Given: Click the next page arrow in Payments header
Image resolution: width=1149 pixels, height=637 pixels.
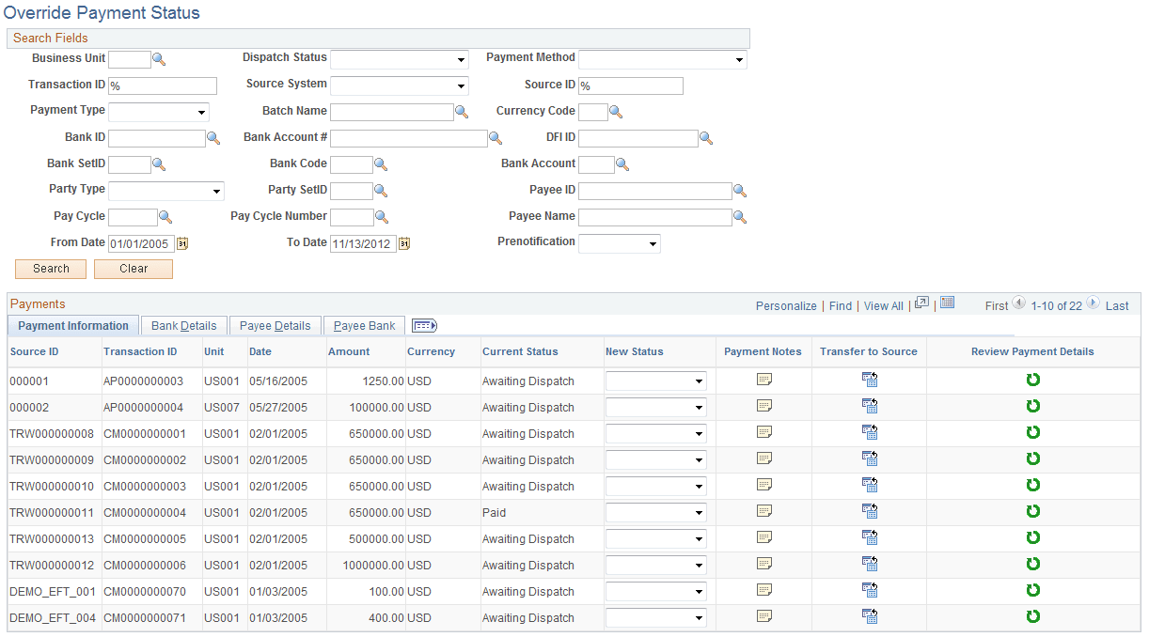Looking at the screenshot, I should [x=1092, y=304].
